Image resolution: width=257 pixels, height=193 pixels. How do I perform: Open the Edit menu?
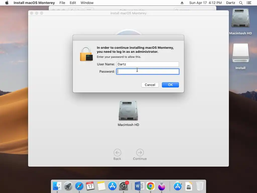[x=73, y=3]
